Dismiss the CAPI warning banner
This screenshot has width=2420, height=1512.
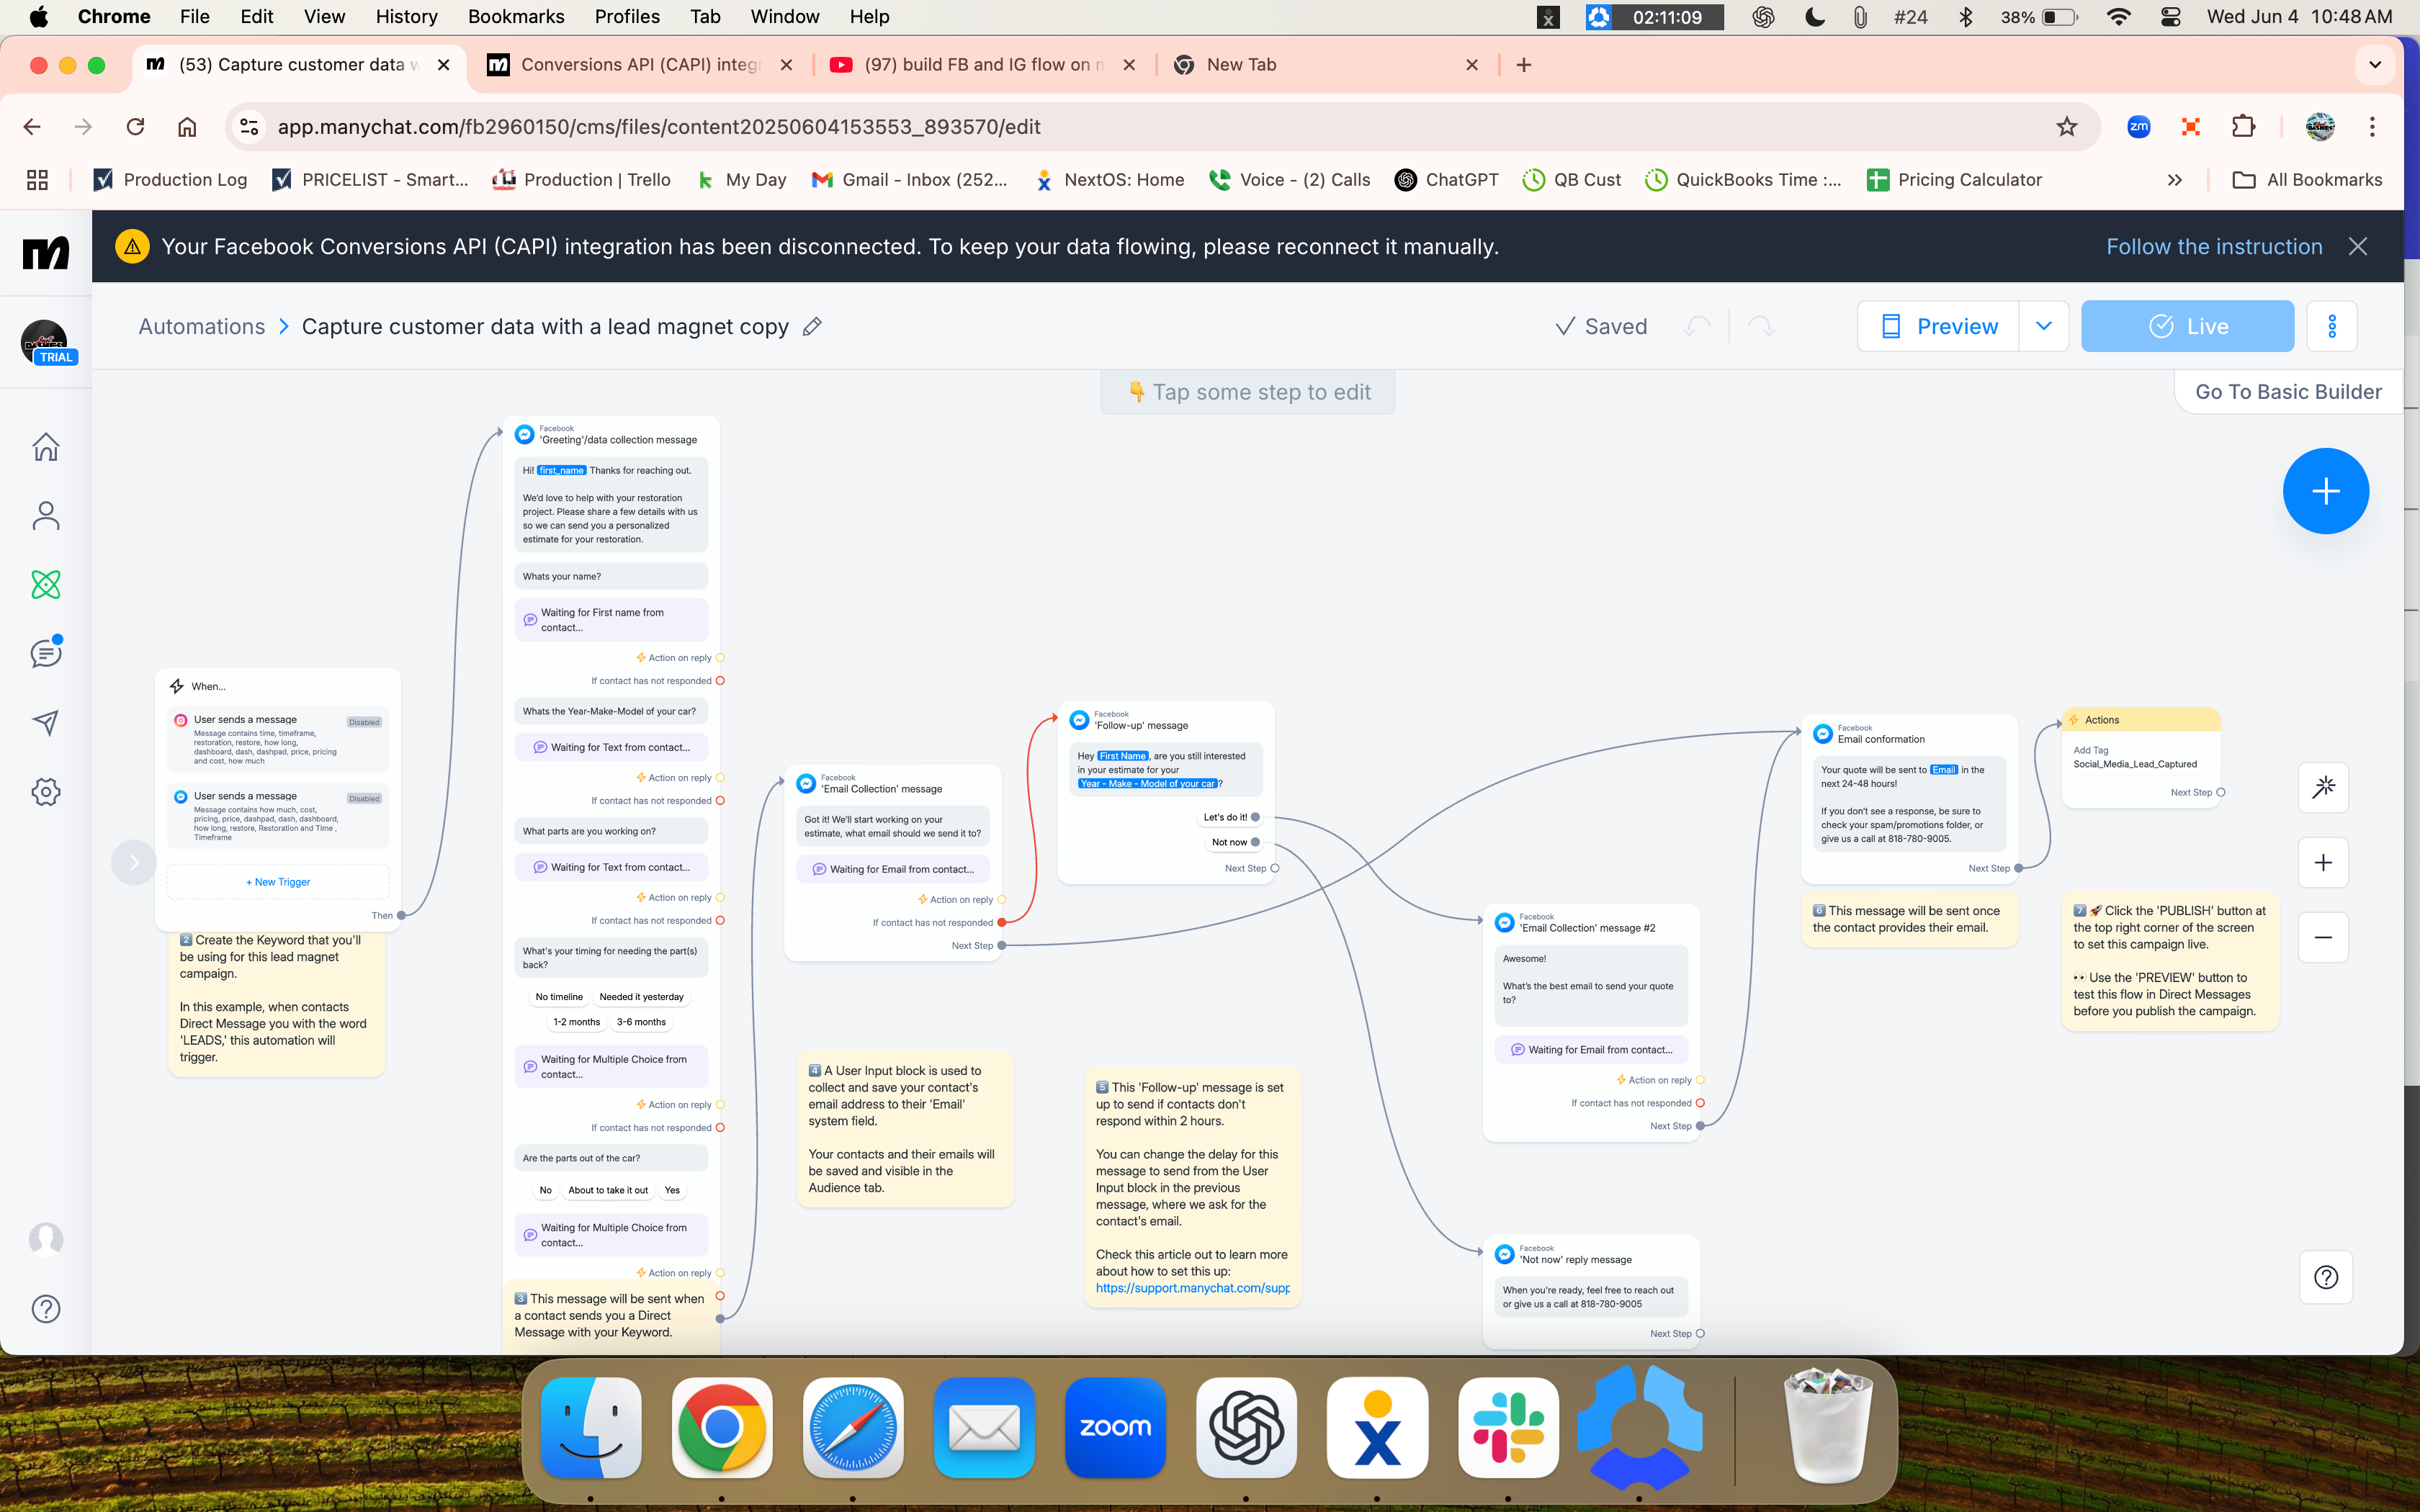(x=2358, y=246)
